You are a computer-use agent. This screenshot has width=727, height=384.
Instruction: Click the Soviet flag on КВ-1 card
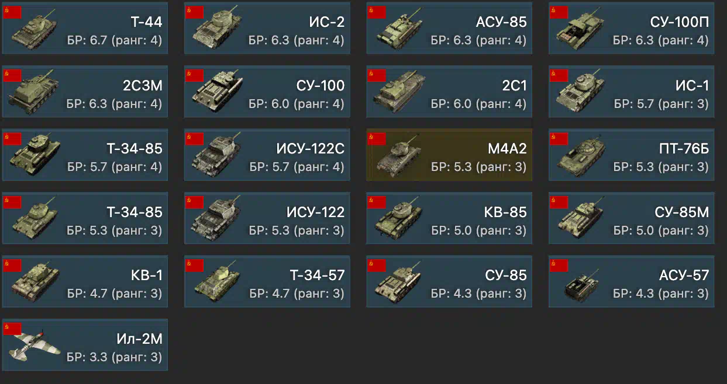(12, 266)
